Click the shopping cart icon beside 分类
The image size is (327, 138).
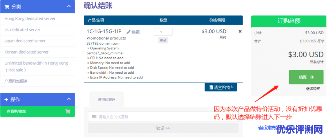click(x=7, y=7)
